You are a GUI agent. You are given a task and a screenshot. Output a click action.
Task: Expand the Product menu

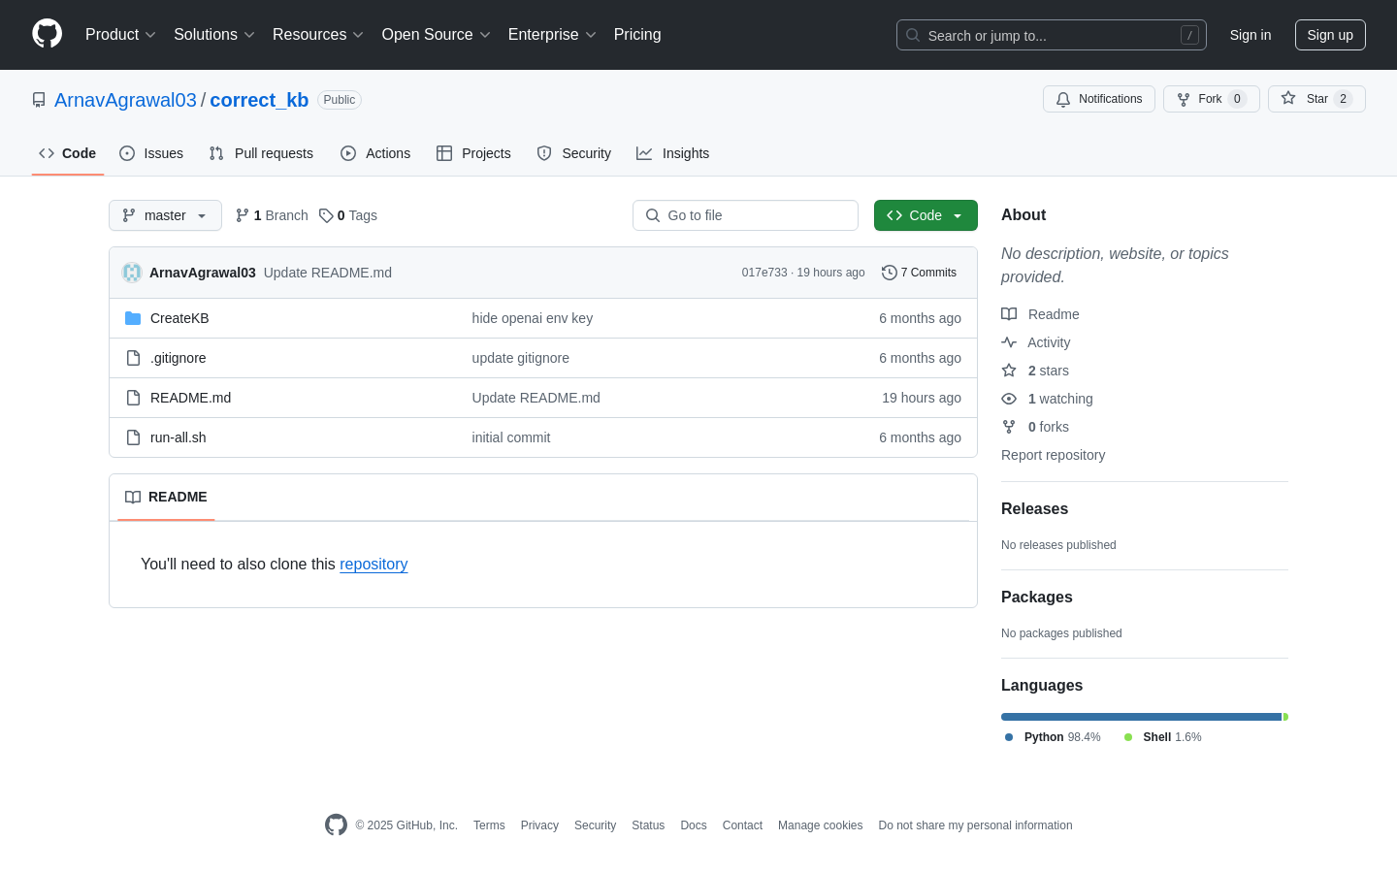(x=120, y=35)
